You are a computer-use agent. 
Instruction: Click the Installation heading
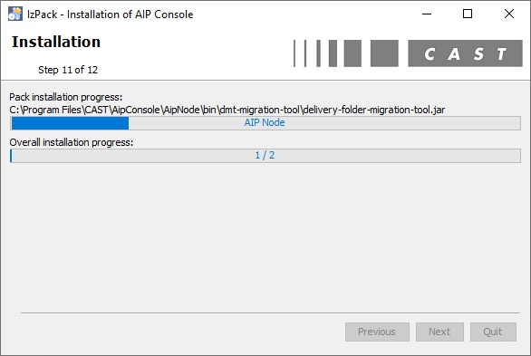tap(56, 42)
